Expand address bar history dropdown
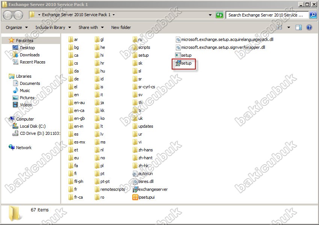Image resolution: width=319 pixels, height=225 pixels. (x=210, y=15)
